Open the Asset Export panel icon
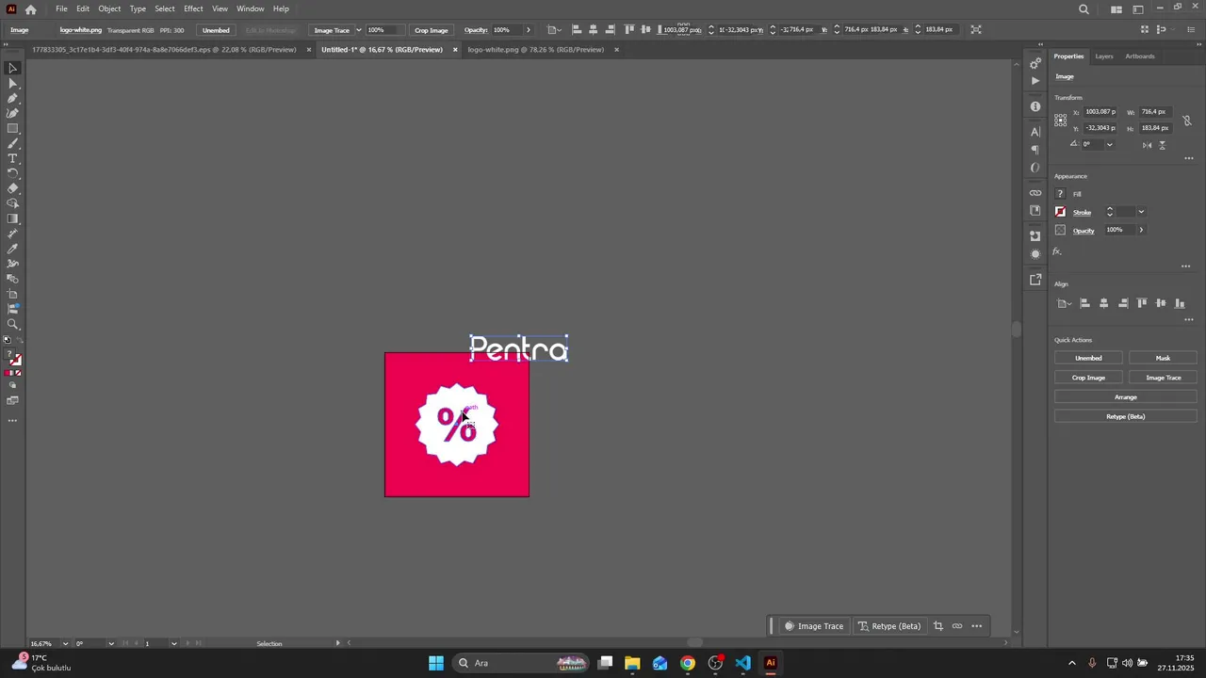This screenshot has height=678, width=1206. pyautogui.click(x=1035, y=280)
